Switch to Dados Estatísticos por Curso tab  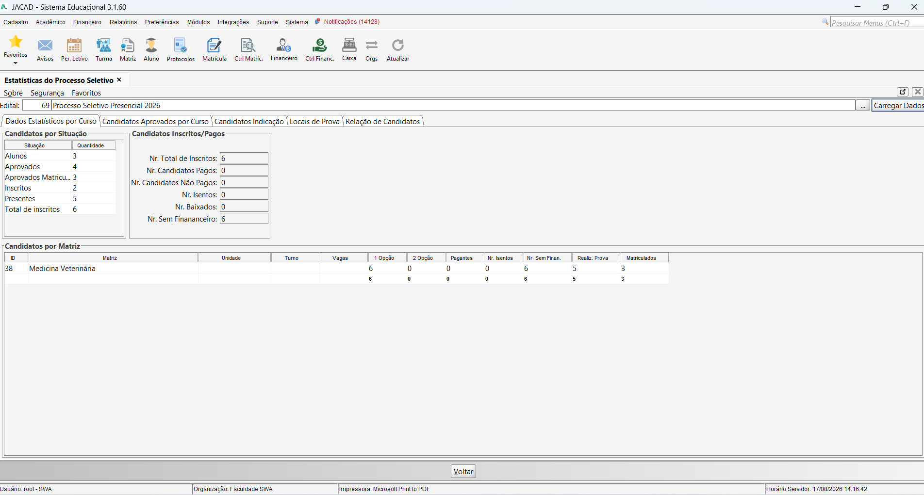[51, 121]
